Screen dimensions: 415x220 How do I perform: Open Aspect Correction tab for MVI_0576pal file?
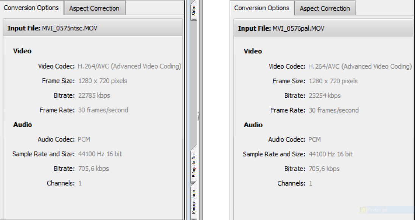coord(325,8)
